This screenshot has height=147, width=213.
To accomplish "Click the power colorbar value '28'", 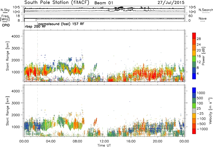I will pyautogui.click(x=199, y=39).
